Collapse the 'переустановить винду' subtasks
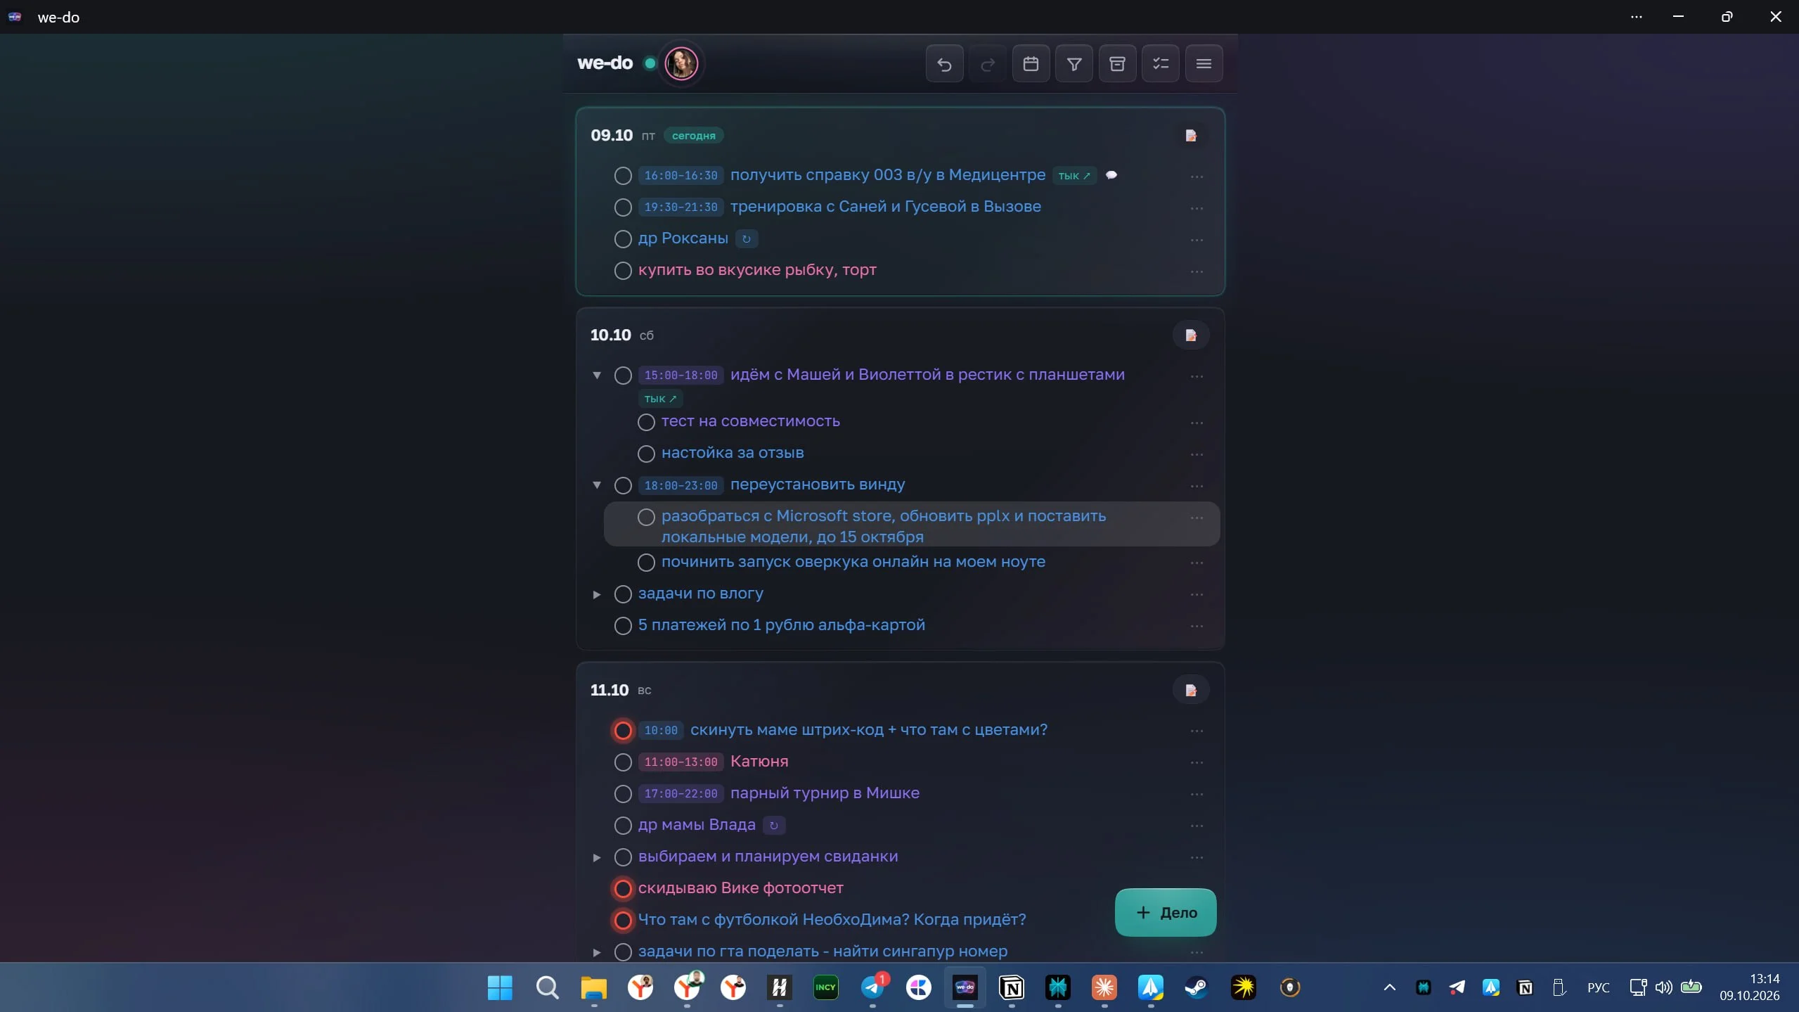Screen dimensions: 1799x1012 597,485
